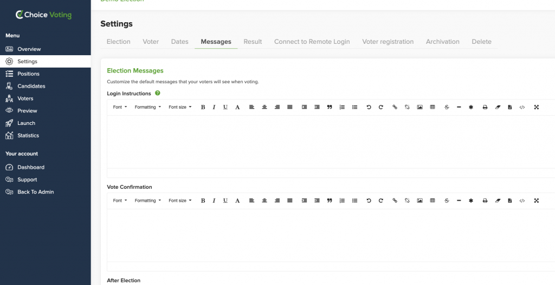Image resolution: width=555 pixels, height=285 pixels.
Task: Open Voters in the sidebar
Action: pyautogui.click(x=46, y=98)
